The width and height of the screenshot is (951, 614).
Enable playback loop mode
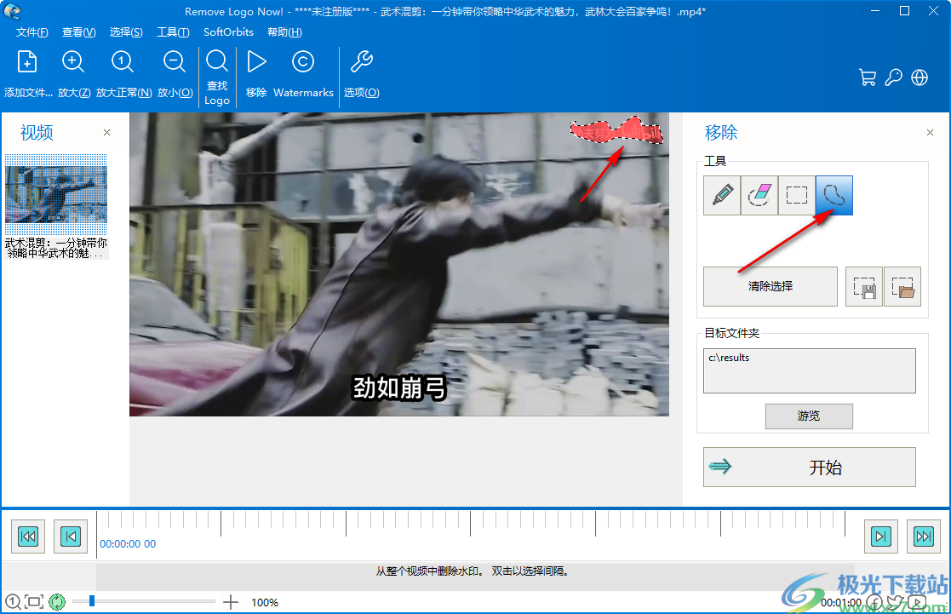[56, 602]
